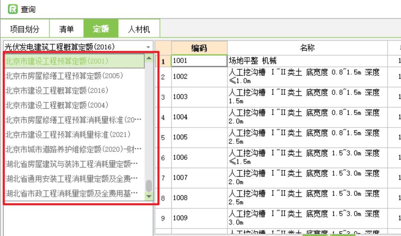Click the list scrollbar down arrow
Viewport: 401px width, 236px height.
[x=149, y=196]
